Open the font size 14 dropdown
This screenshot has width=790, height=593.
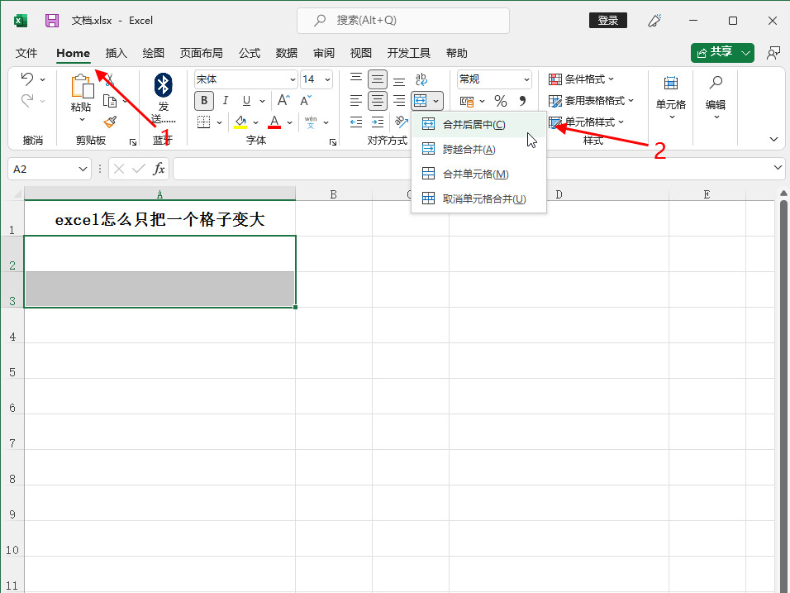327,79
